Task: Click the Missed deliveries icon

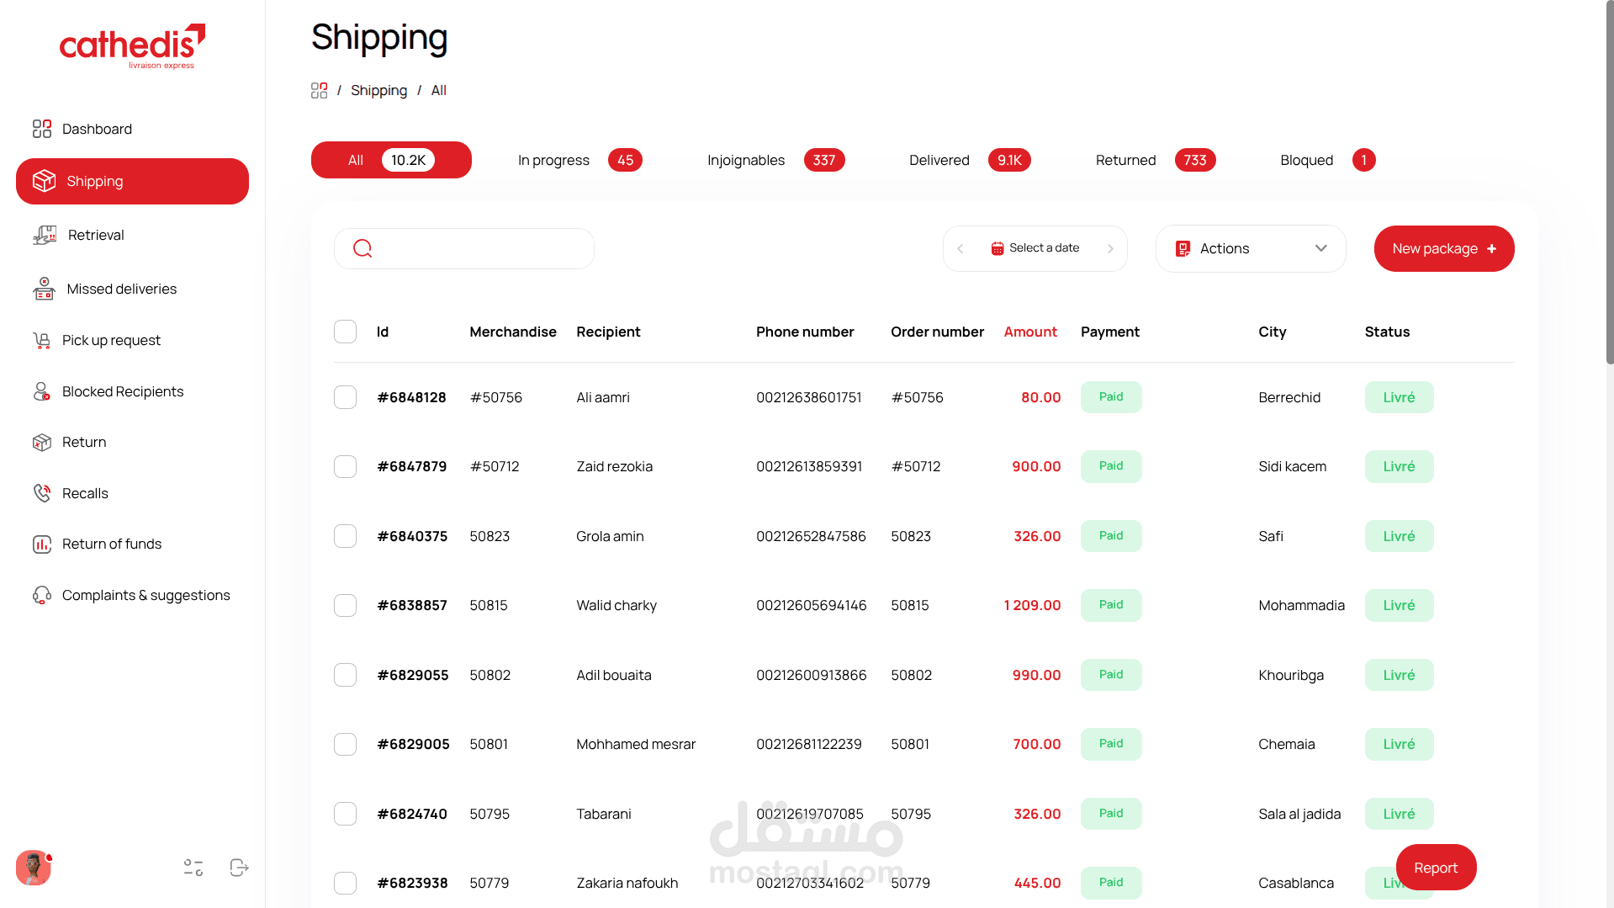Action: click(x=44, y=289)
